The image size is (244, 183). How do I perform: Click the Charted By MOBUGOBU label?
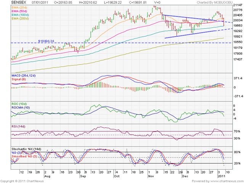click(215, 3)
